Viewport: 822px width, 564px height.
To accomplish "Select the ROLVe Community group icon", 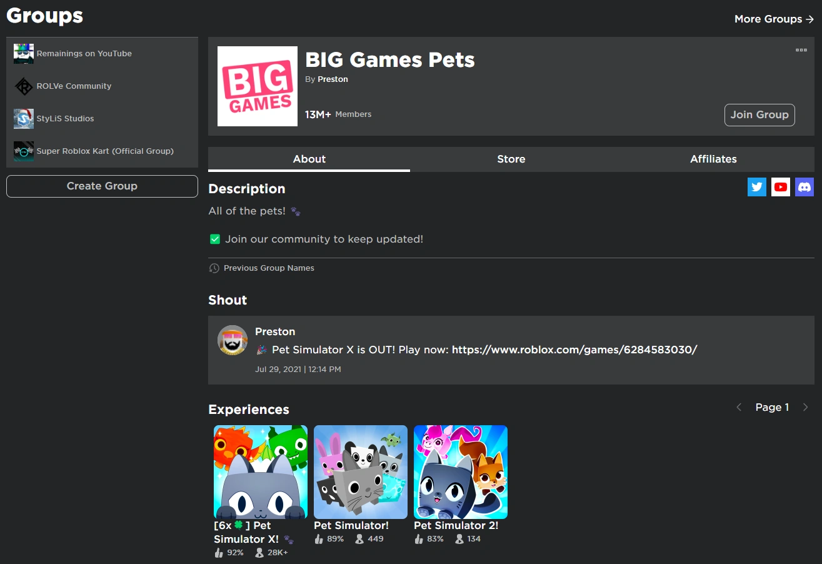I will coord(23,86).
